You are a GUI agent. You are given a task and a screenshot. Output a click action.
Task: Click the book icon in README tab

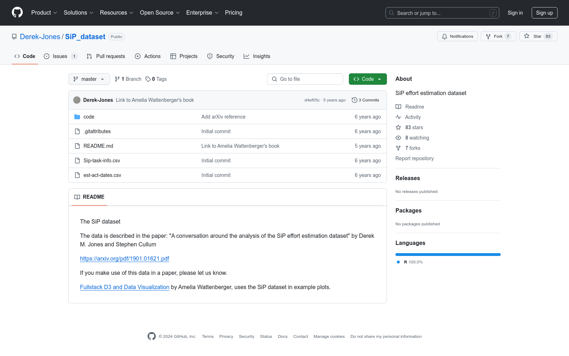(x=77, y=197)
